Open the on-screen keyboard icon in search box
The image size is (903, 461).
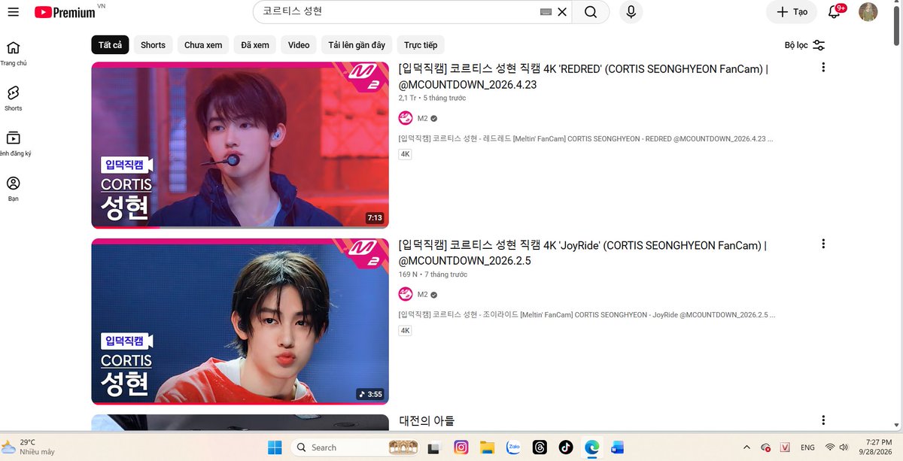(x=546, y=12)
